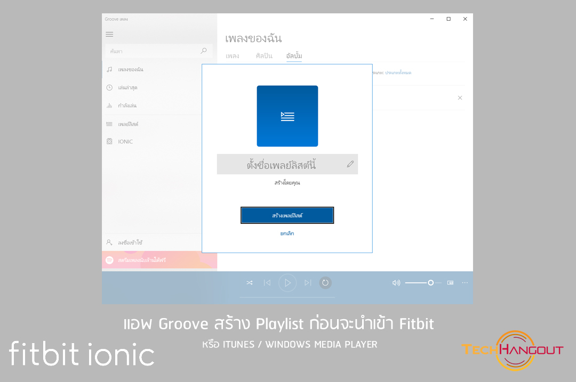Click the สร้างโดยคุณ caption text

[x=287, y=183]
